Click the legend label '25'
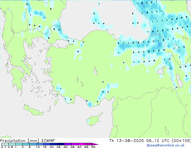 (58, 147)
